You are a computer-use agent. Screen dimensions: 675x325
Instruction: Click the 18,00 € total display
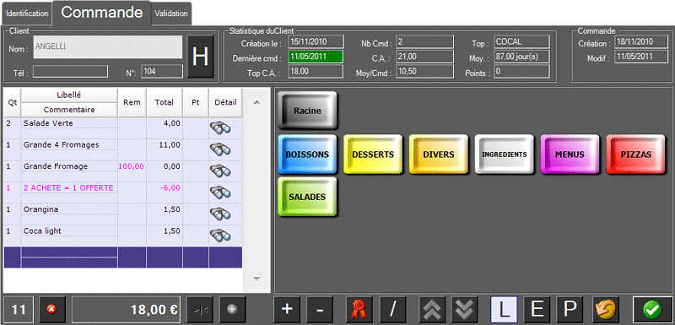point(126,309)
